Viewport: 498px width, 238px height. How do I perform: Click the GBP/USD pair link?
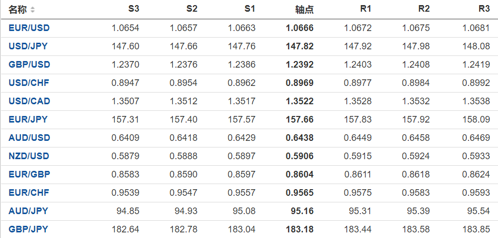click(x=29, y=65)
